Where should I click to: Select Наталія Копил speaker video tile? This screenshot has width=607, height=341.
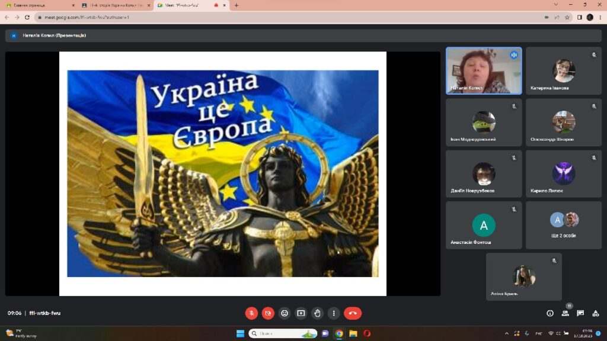(x=484, y=71)
